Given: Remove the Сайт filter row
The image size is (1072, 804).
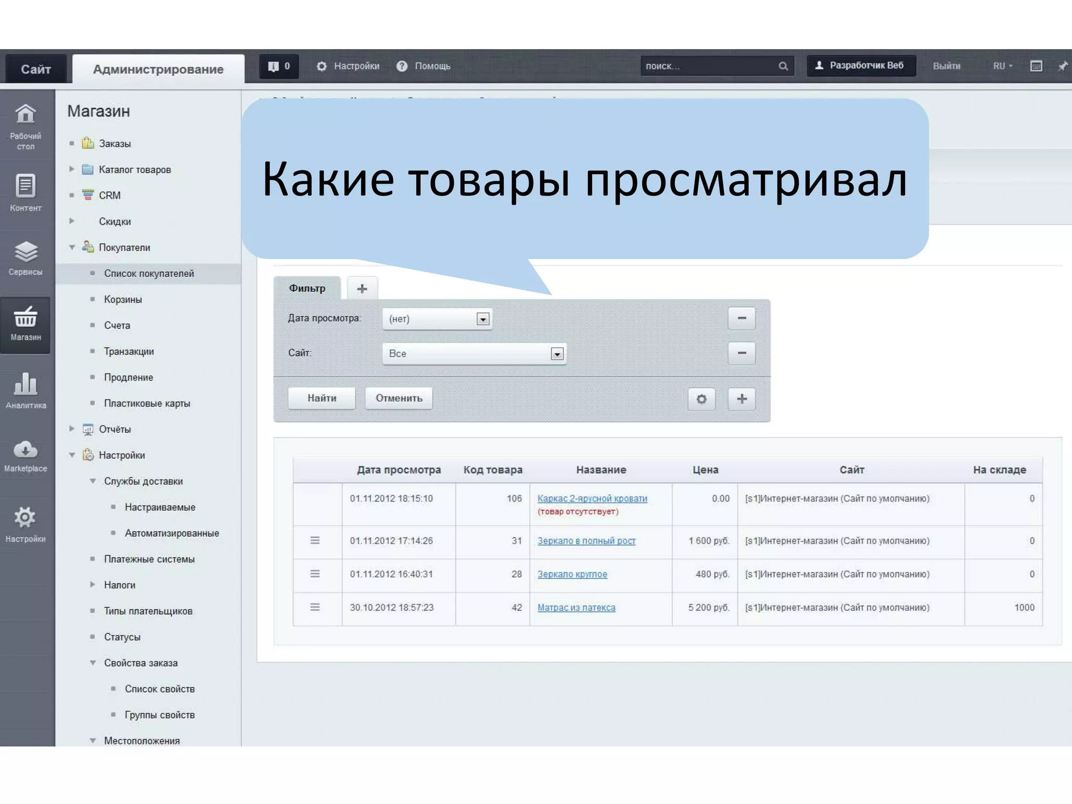Looking at the screenshot, I should point(742,353).
